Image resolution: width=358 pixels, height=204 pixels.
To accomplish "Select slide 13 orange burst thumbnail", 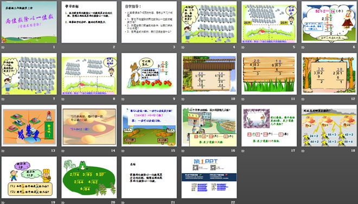I will 29,126.
